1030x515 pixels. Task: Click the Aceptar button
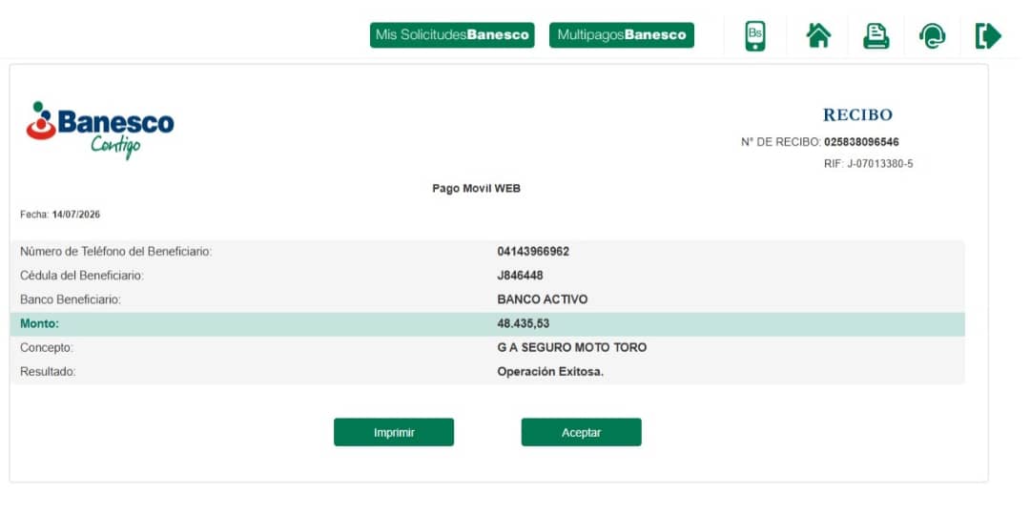tap(582, 432)
